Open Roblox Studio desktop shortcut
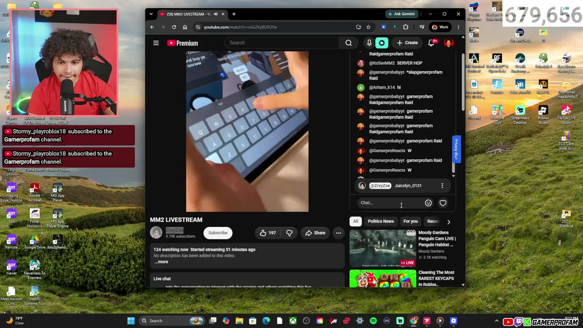Image resolution: width=583 pixels, height=328 pixels. click(543, 113)
